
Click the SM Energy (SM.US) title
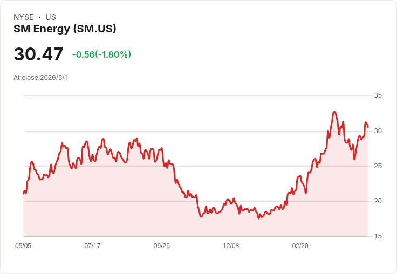[65, 29]
